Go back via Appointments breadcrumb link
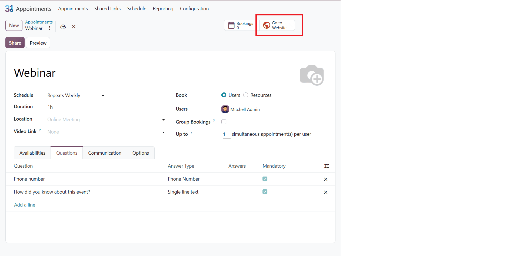Image resolution: width=519 pixels, height=279 pixels. (x=39, y=22)
